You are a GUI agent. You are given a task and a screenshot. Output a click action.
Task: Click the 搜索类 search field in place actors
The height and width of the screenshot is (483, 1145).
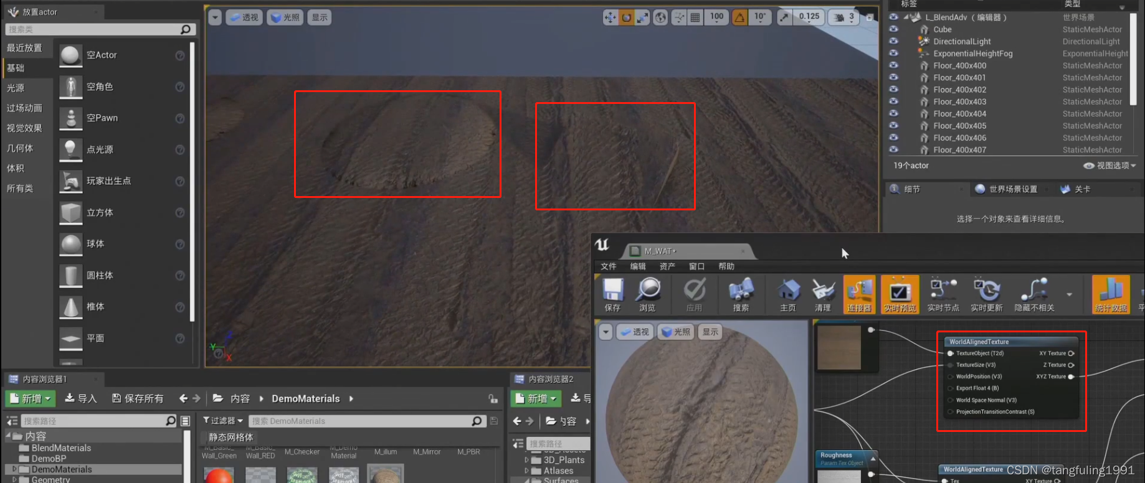(x=100, y=29)
